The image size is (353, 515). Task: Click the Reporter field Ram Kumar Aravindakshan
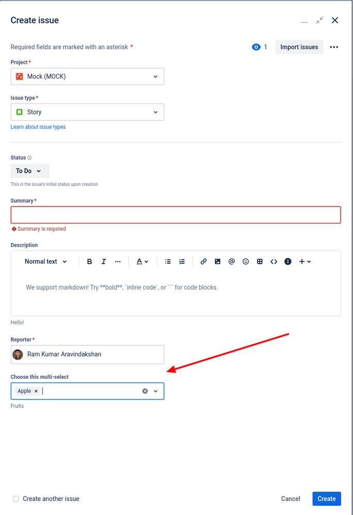tap(87, 355)
